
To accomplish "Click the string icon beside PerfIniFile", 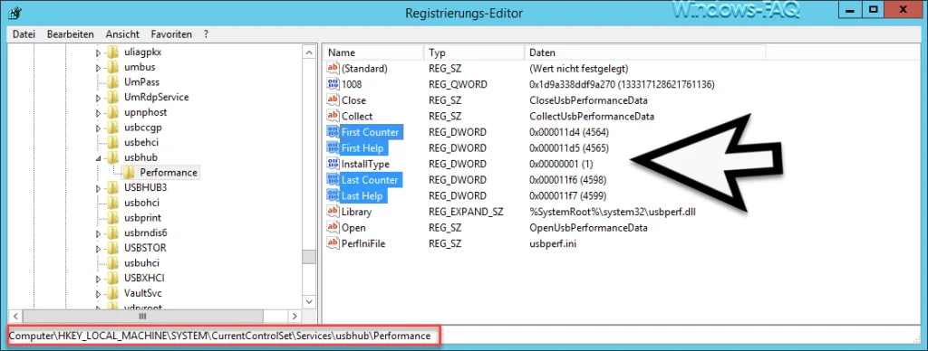I will coord(333,243).
